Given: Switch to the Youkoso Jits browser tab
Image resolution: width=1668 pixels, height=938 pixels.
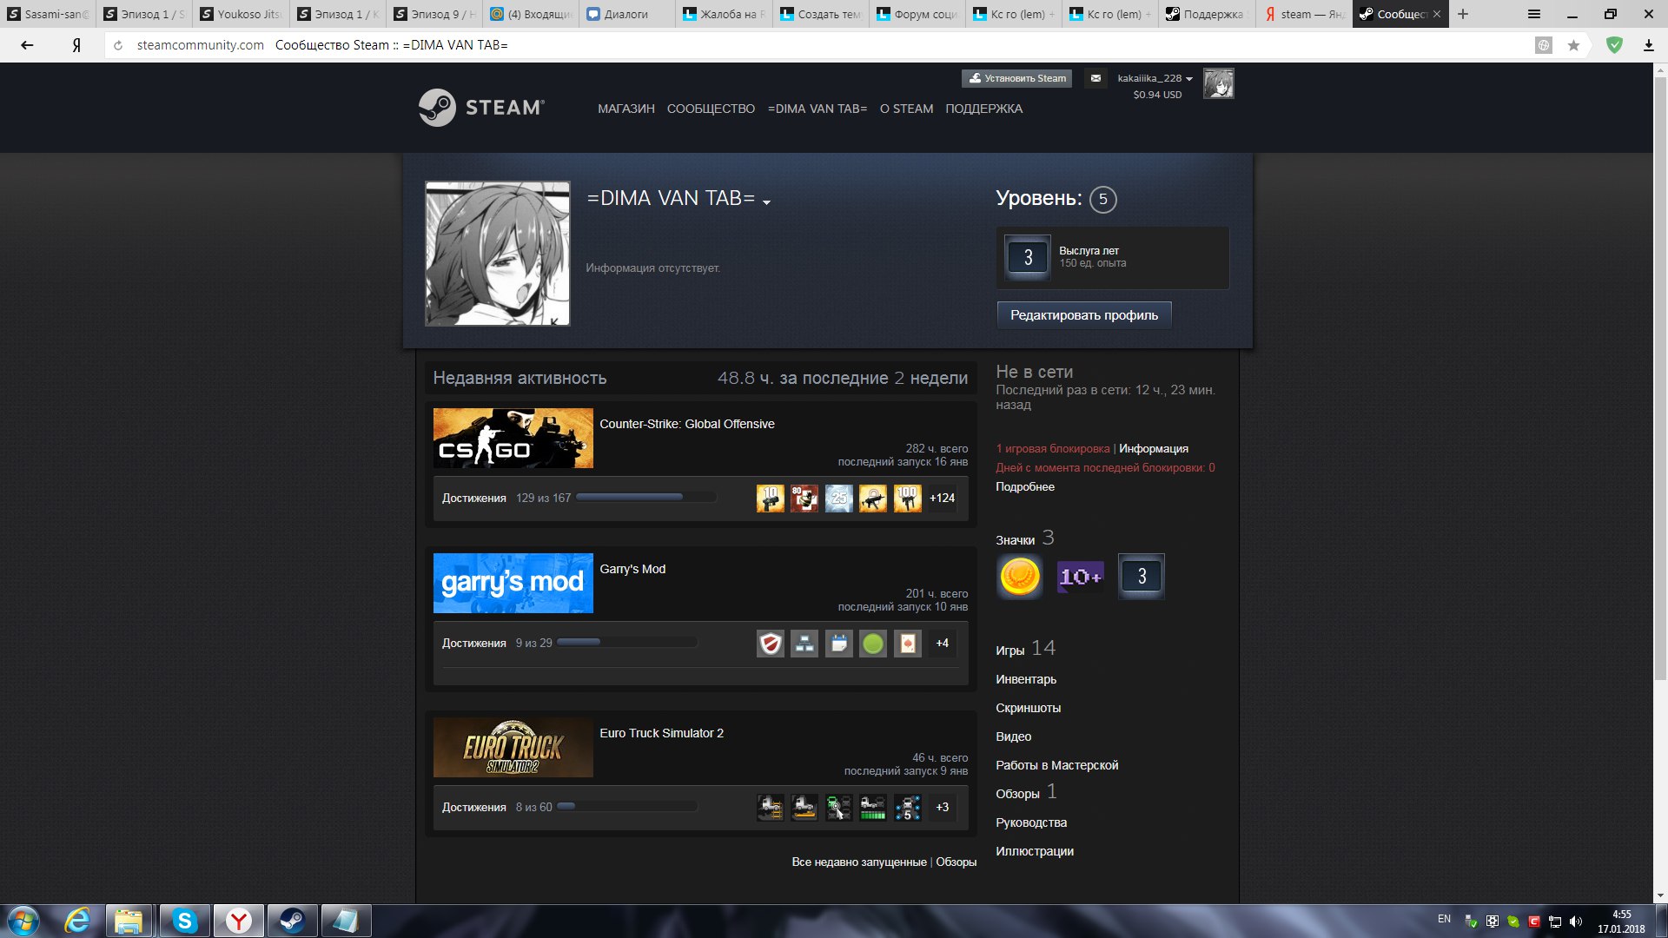Looking at the screenshot, I should (240, 14).
